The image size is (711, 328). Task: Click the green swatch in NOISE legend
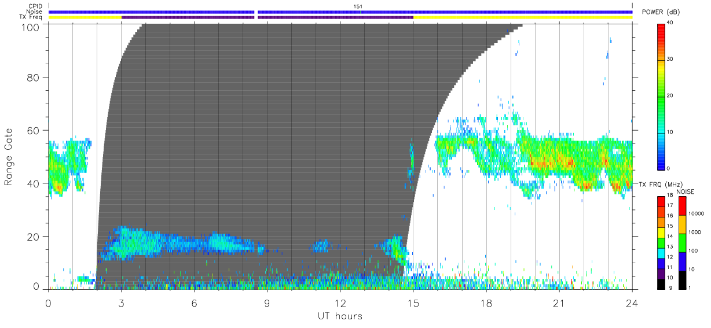(x=682, y=243)
